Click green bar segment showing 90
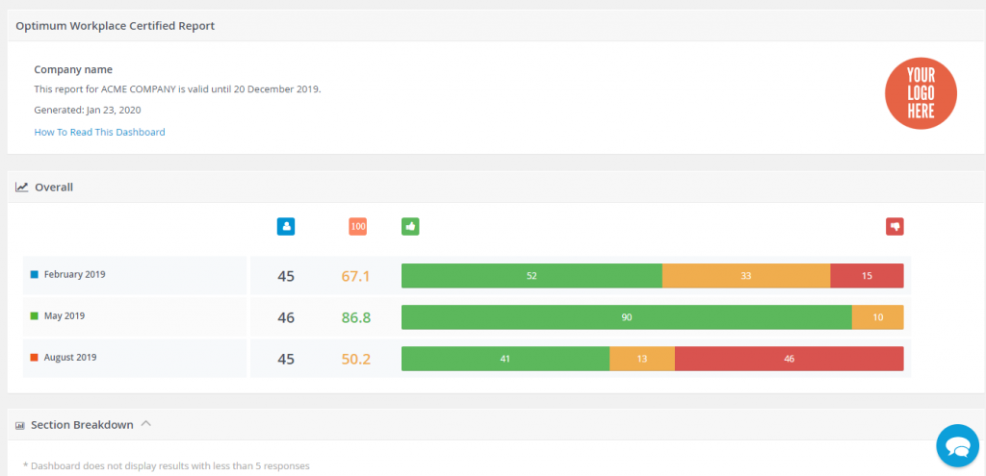The height and width of the screenshot is (476, 986). 626,317
